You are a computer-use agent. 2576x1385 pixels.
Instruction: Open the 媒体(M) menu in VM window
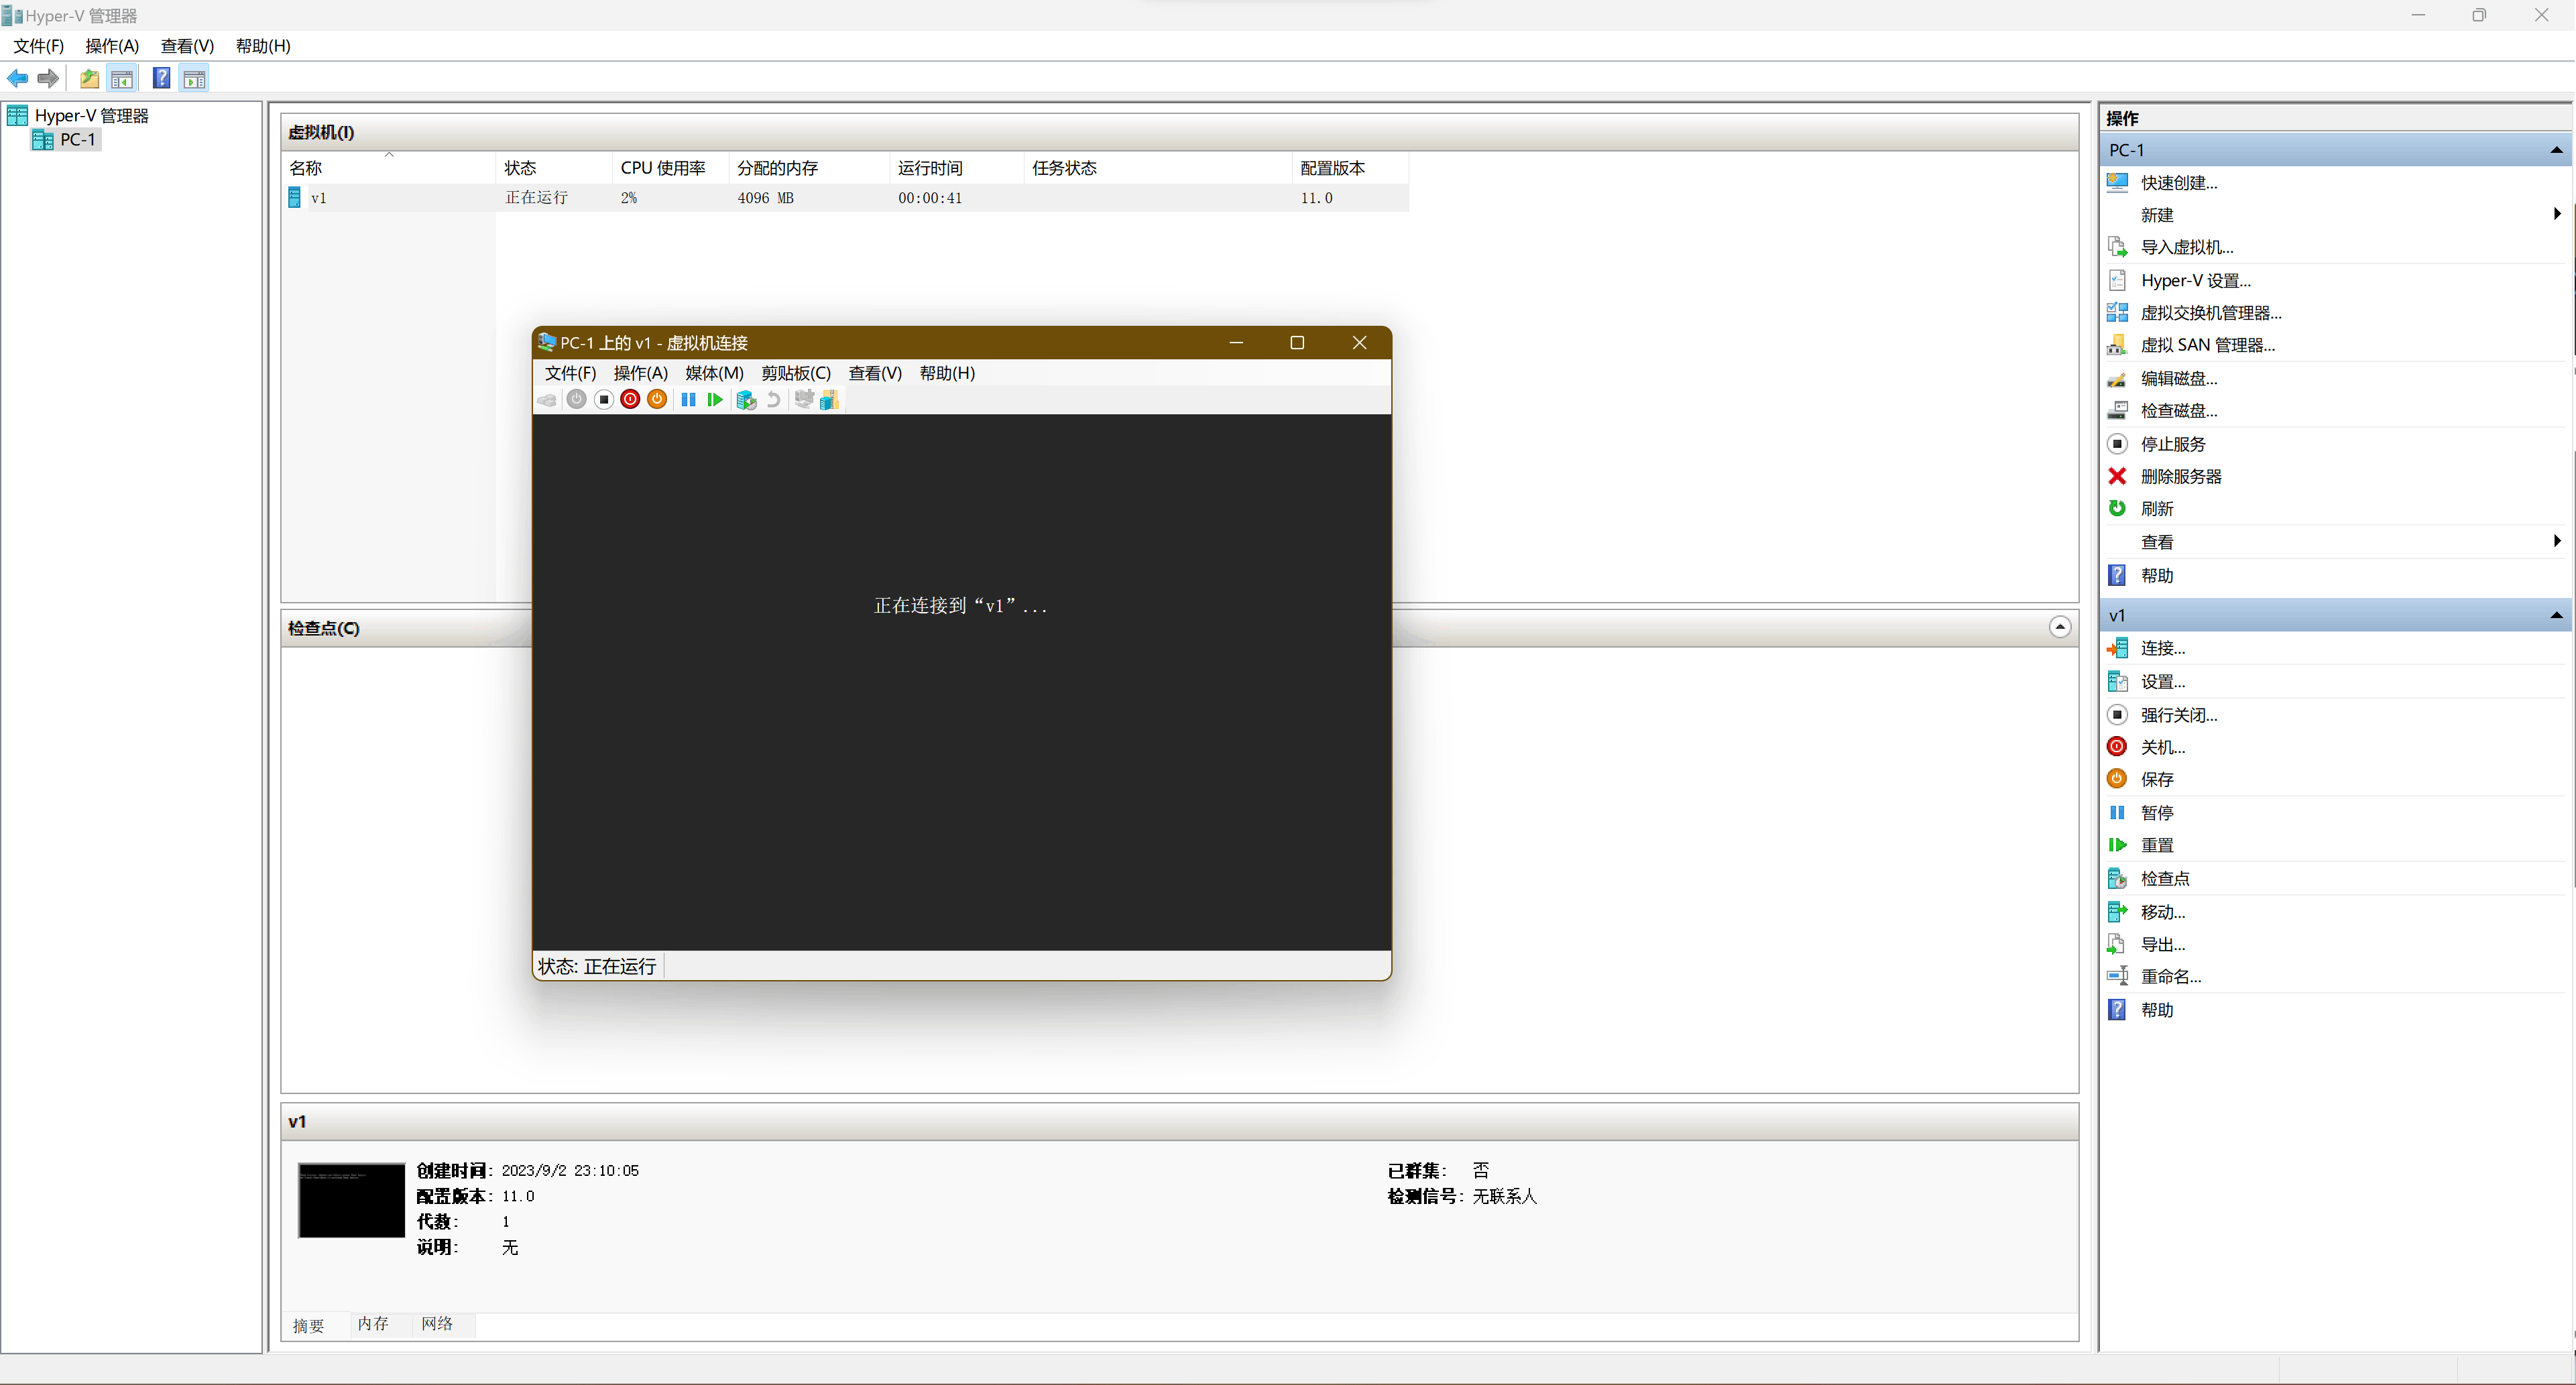714,373
